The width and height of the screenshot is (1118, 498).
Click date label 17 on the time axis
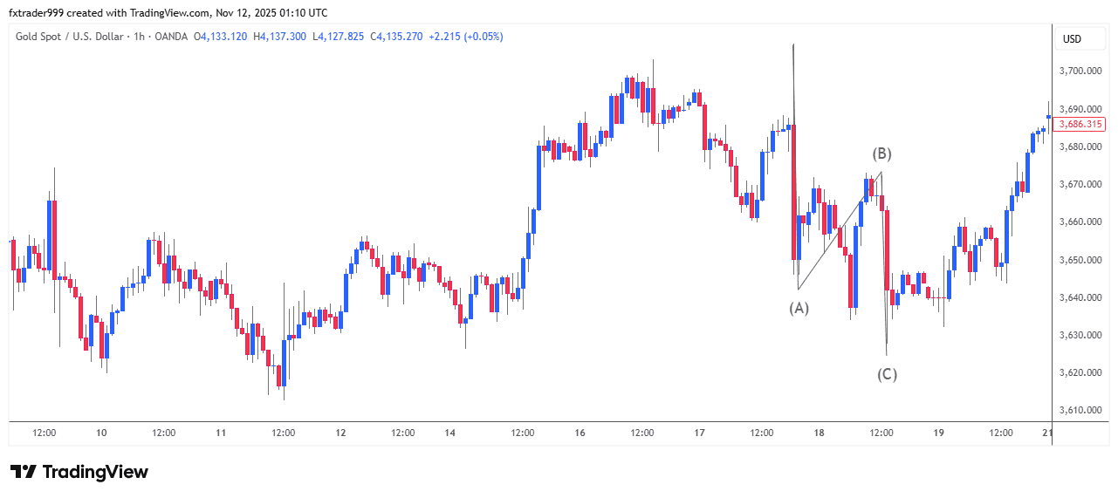click(x=699, y=433)
